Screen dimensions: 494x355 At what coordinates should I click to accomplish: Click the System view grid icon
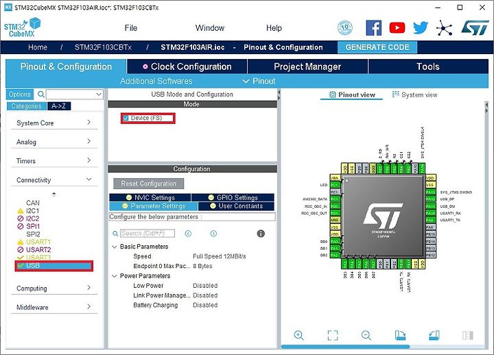click(x=395, y=94)
